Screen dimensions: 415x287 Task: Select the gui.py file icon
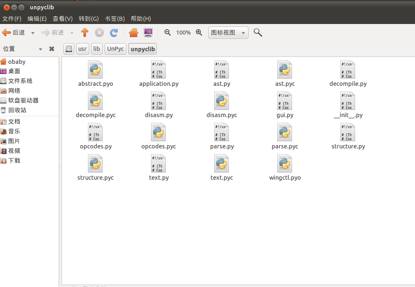(x=285, y=101)
